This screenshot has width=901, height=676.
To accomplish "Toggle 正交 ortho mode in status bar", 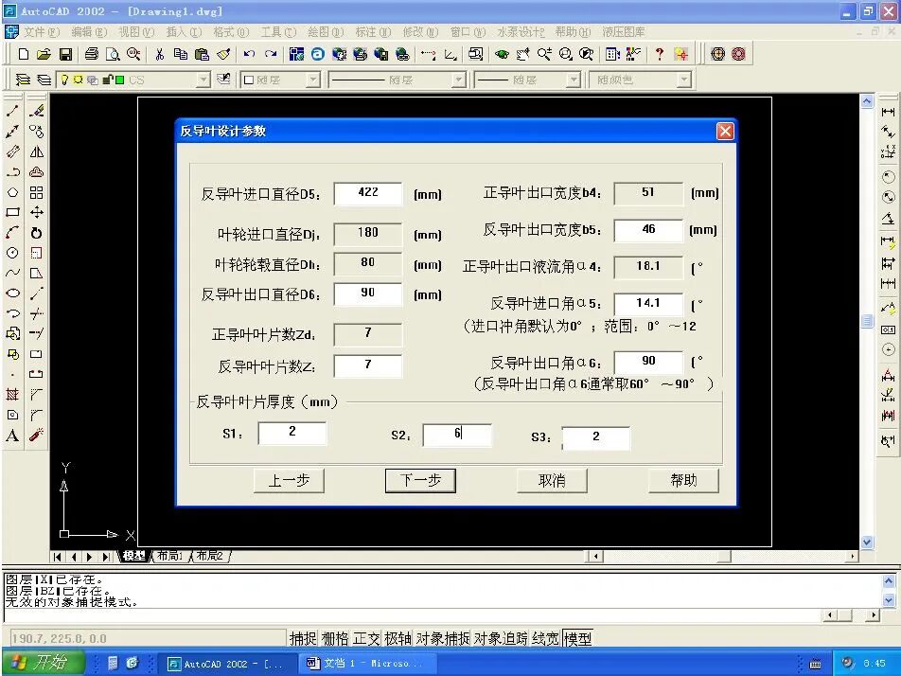I will (x=366, y=638).
